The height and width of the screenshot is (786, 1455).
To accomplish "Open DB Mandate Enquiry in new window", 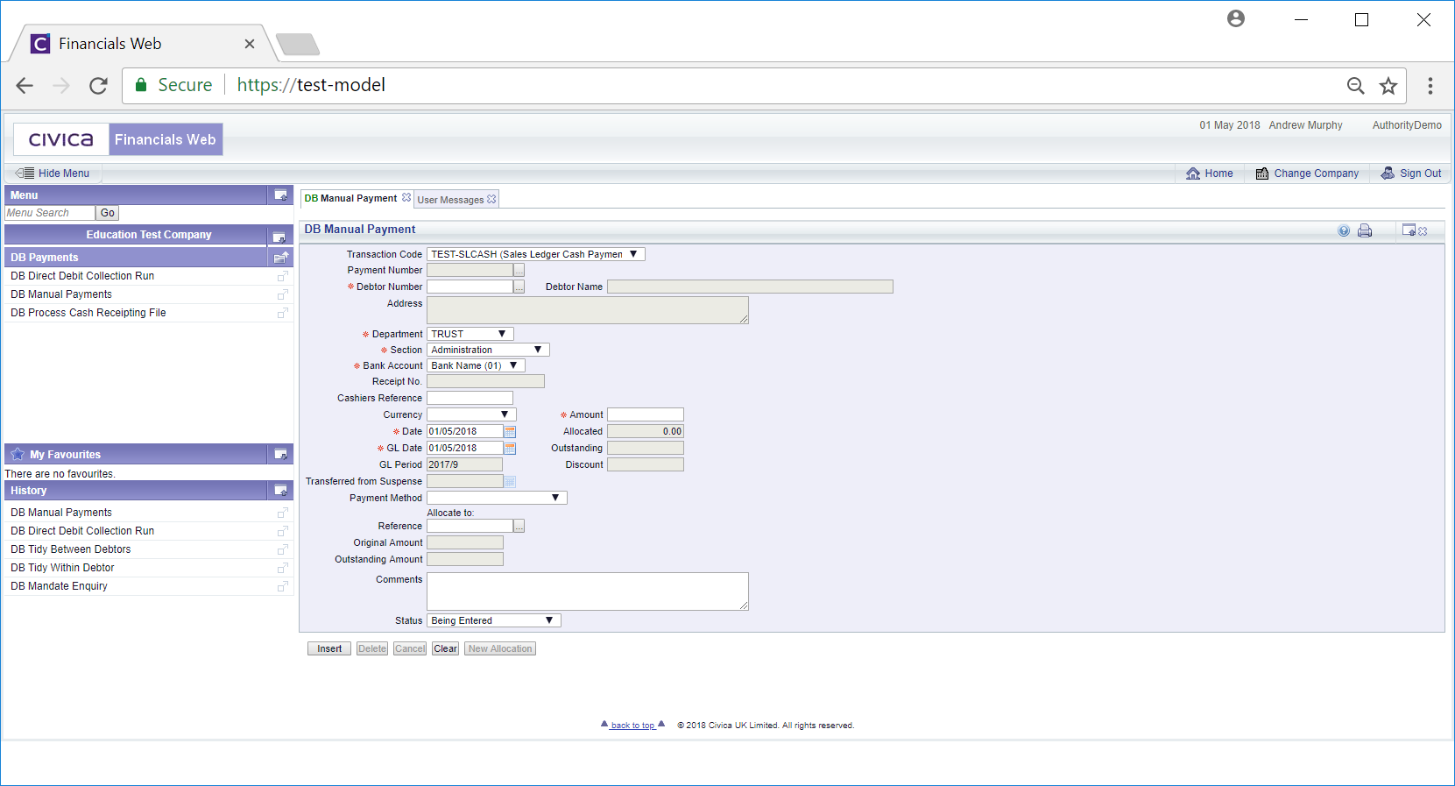I will coord(282,586).
